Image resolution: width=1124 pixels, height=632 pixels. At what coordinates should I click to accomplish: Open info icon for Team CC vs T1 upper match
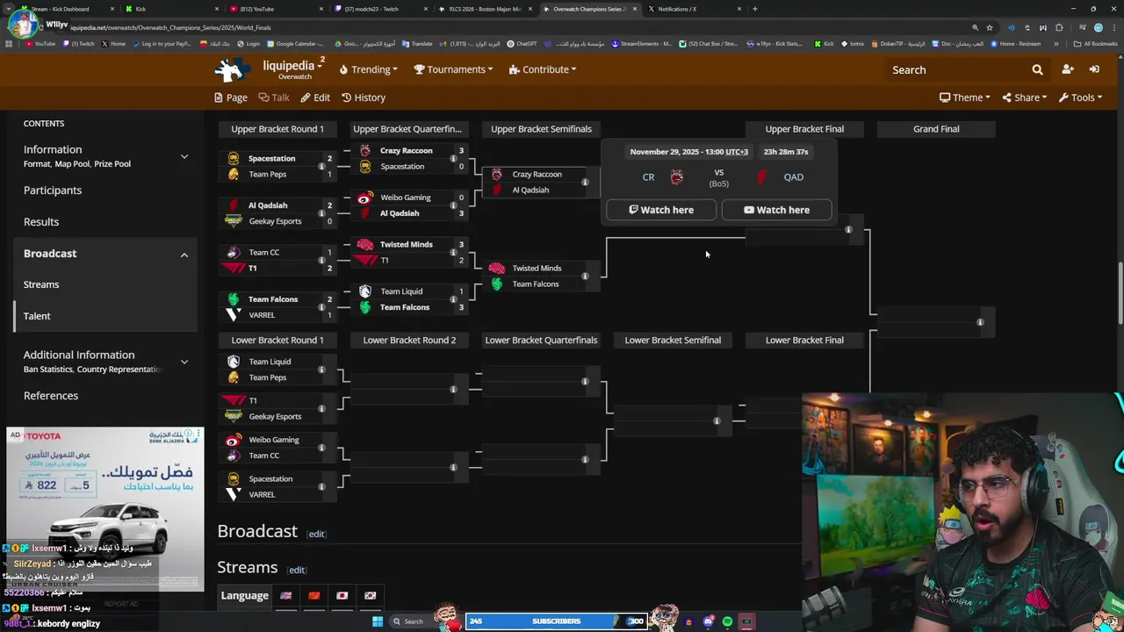pyautogui.click(x=321, y=260)
